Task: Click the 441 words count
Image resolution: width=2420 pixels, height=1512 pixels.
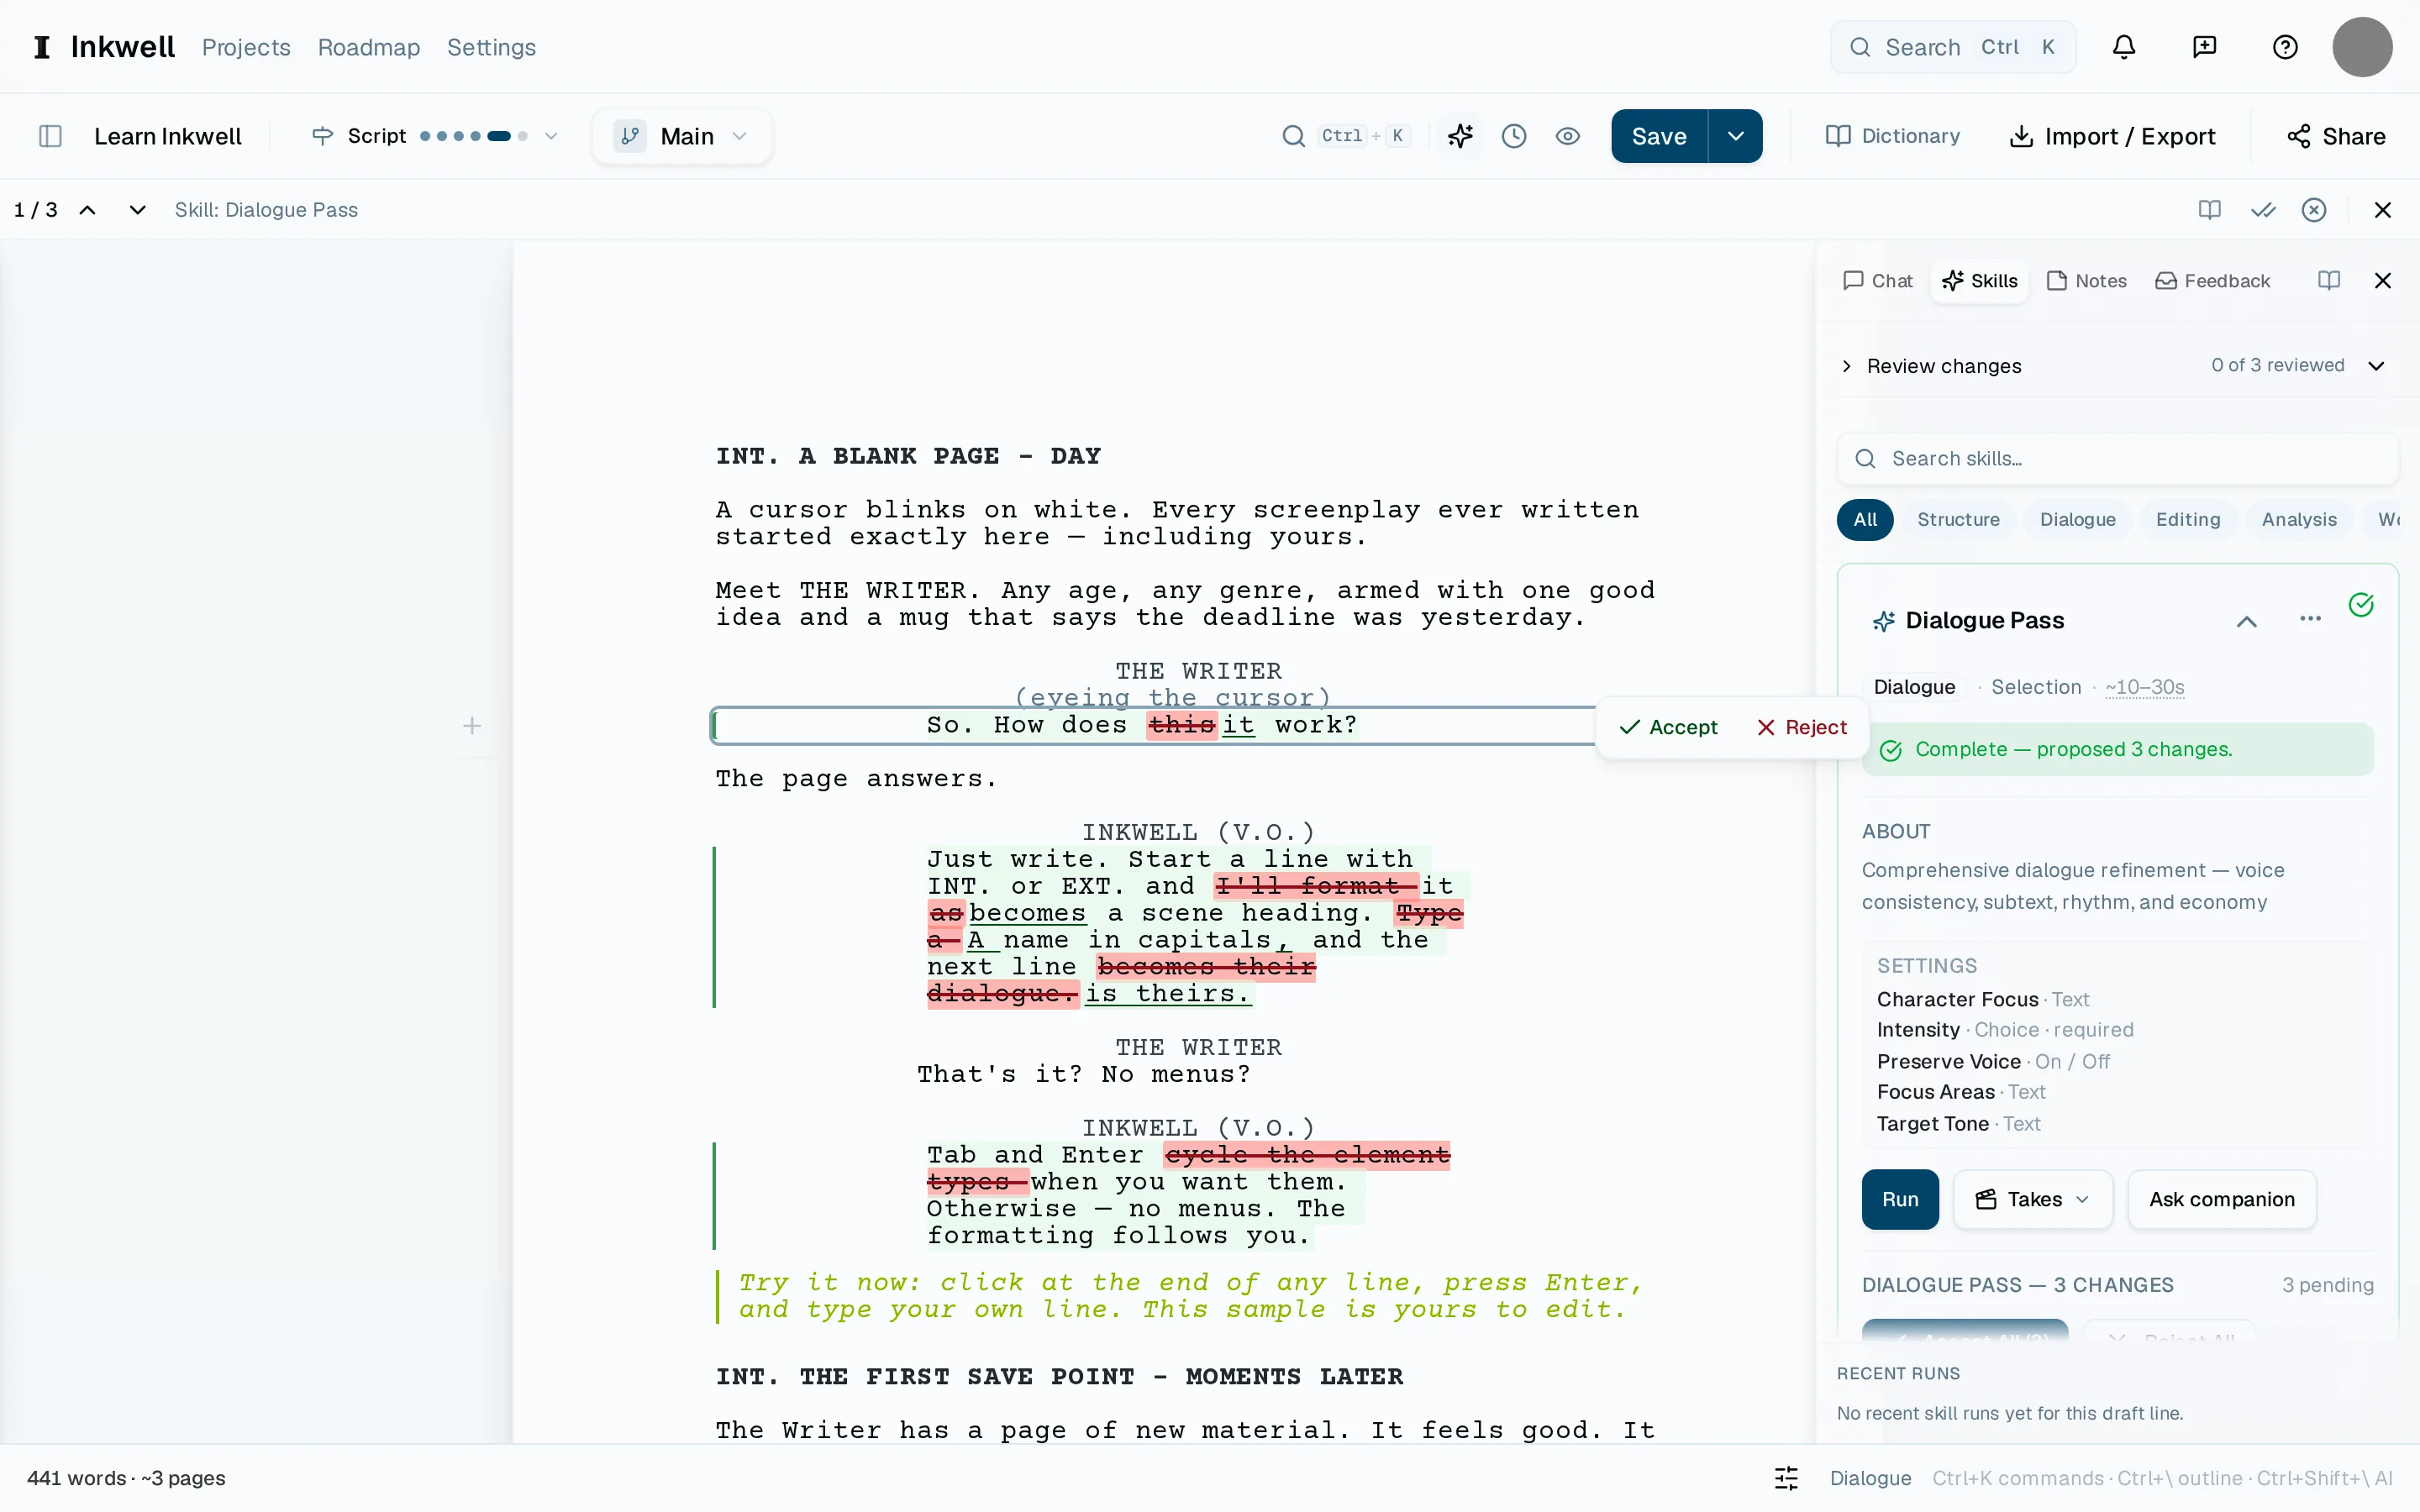Action: 76,1478
